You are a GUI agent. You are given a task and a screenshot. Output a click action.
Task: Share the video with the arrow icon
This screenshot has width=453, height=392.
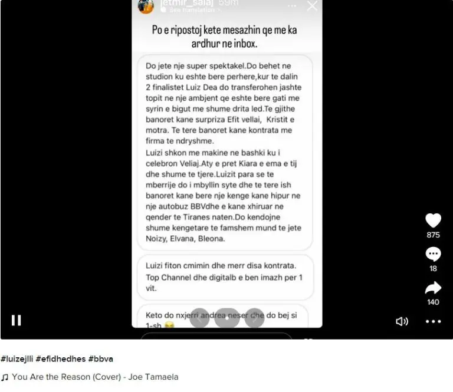tap(433, 288)
